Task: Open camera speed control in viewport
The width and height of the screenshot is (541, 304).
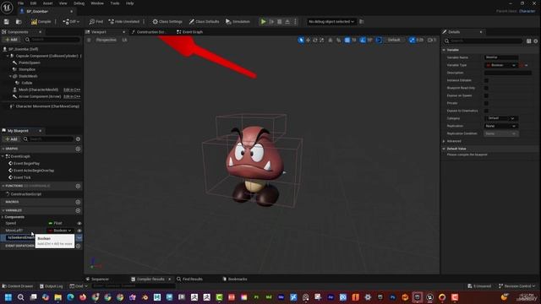Action: click(x=432, y=41)
